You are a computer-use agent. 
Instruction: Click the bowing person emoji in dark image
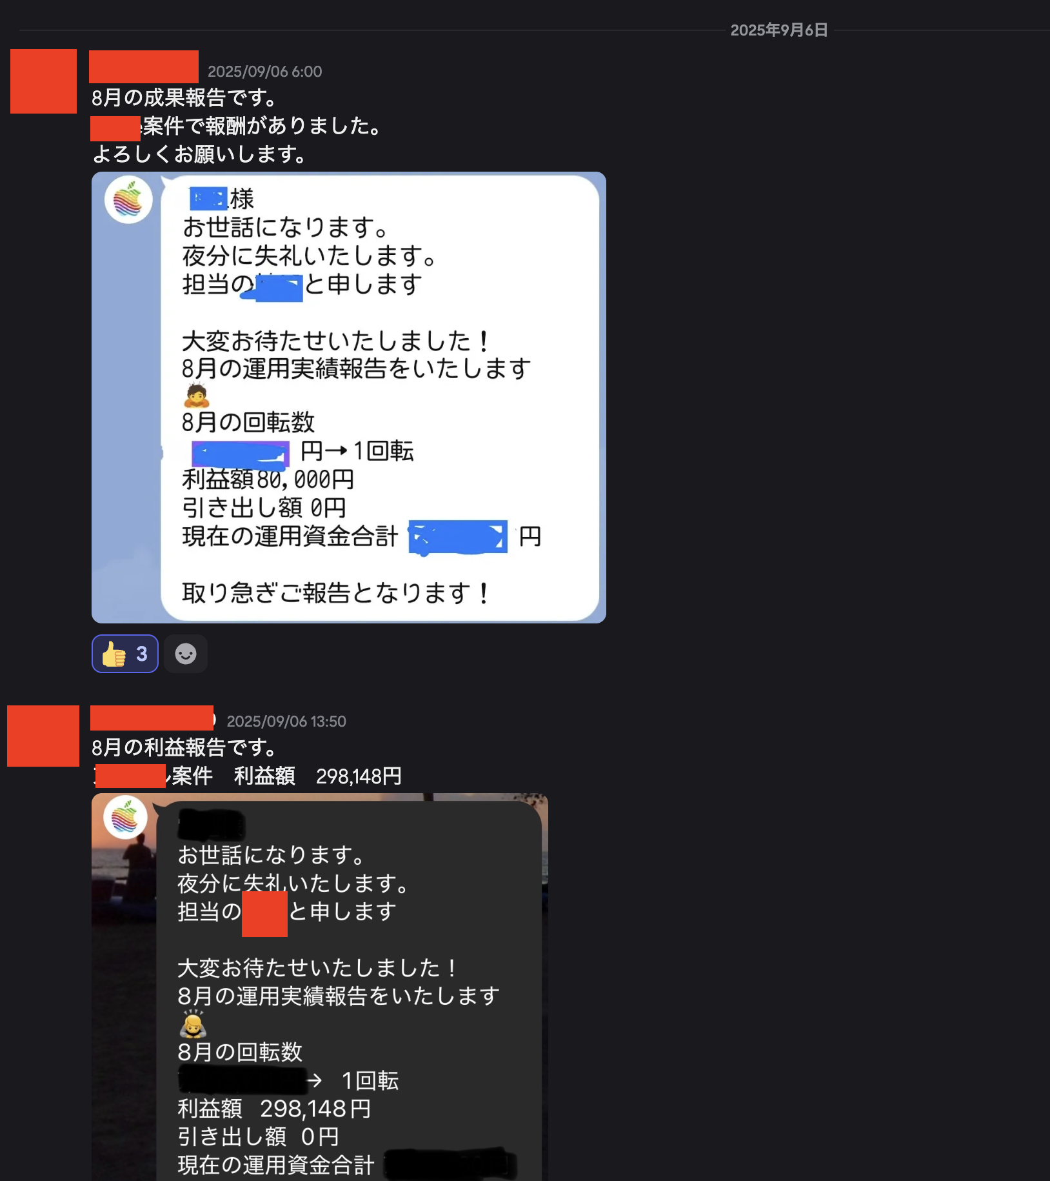click(193, 1024)
